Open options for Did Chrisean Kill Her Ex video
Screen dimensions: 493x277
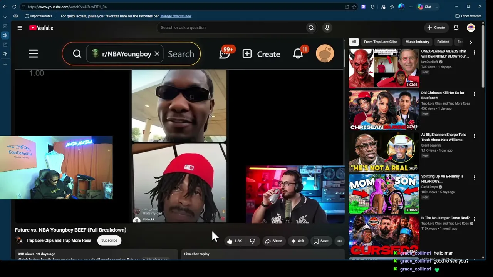coord(474,94)
